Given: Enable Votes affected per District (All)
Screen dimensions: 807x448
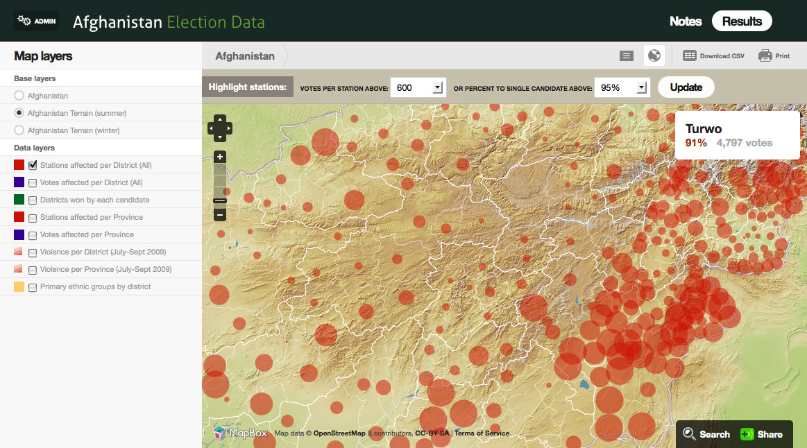Looking at the screenshot, I should pyautogui.click(x=33, y=182).
